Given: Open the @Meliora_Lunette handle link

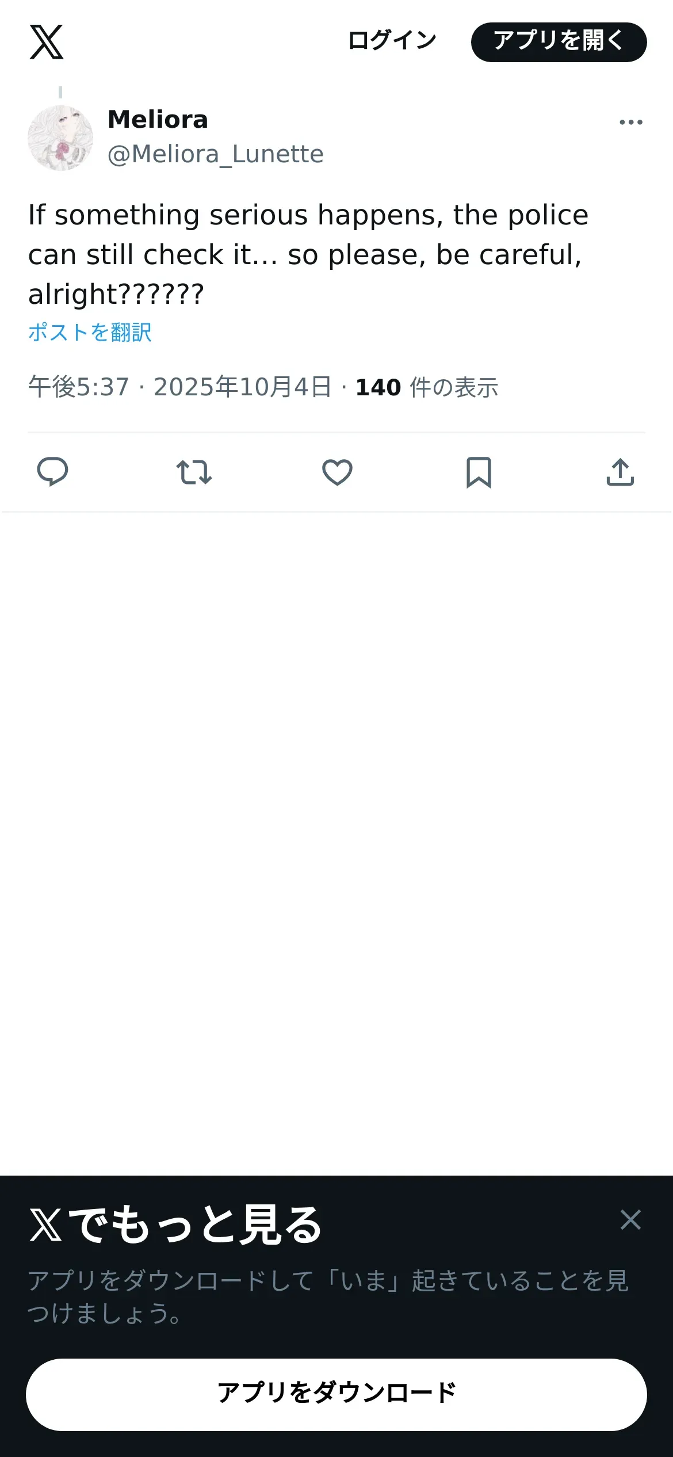Looking at the screenshot, I should (x=215, y=154).
